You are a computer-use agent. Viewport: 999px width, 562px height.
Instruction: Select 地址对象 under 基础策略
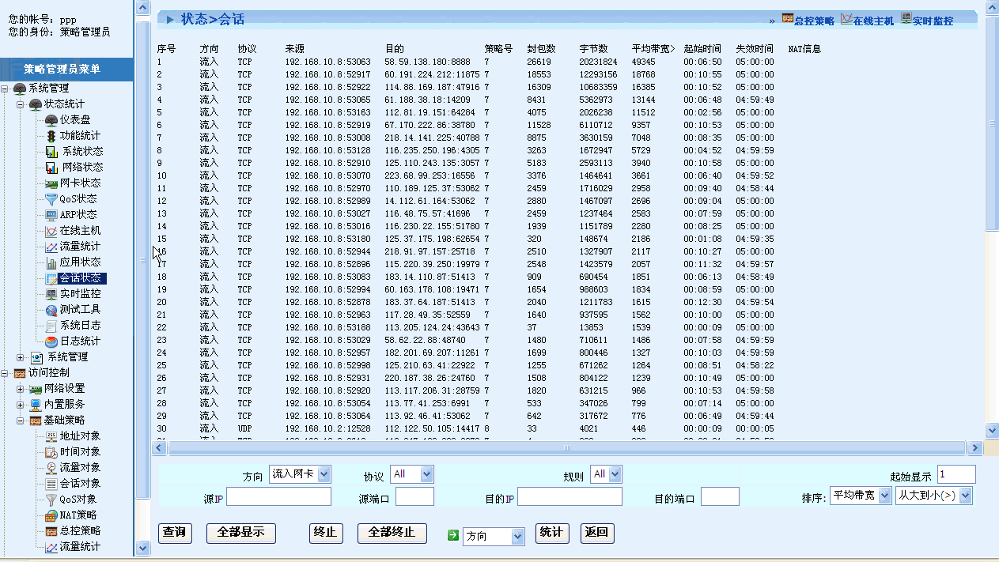[x=80, y=436]
